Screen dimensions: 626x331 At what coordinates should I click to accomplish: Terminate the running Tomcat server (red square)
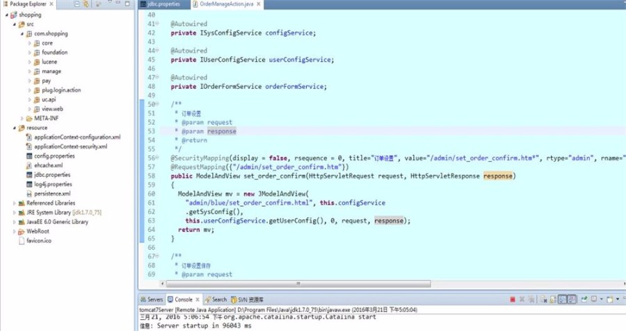[x=513, y=300]
